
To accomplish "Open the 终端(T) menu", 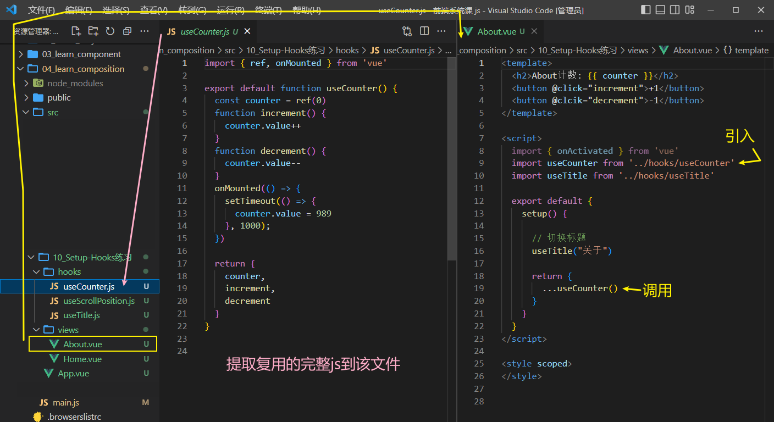I will click(268, 10).
